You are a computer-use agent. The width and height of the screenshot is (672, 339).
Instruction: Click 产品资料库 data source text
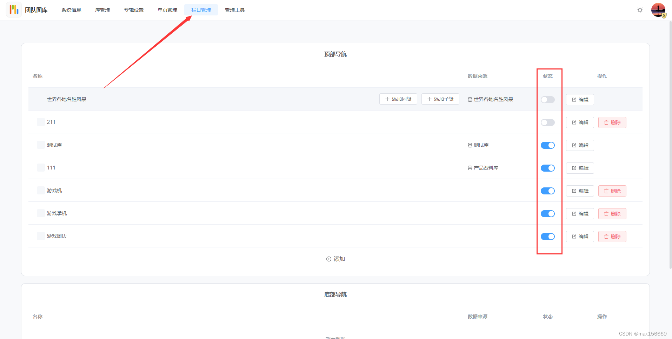(x=486, y=168)
